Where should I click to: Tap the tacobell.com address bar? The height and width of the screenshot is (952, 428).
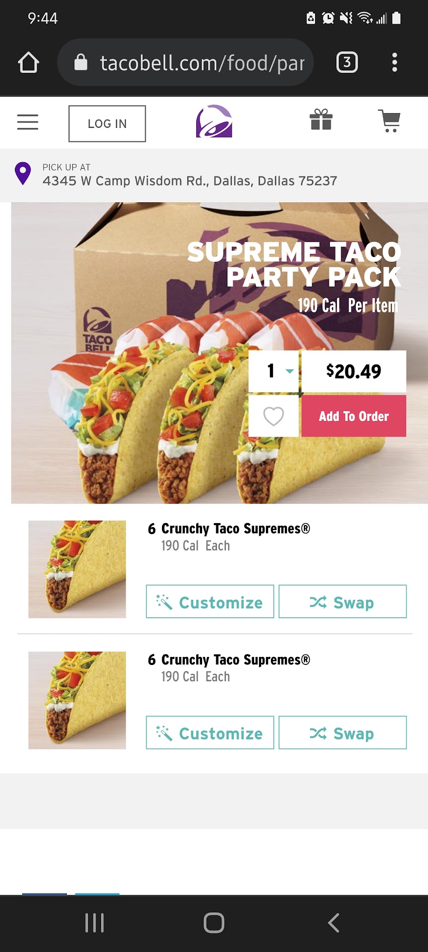tap(186, 62)
